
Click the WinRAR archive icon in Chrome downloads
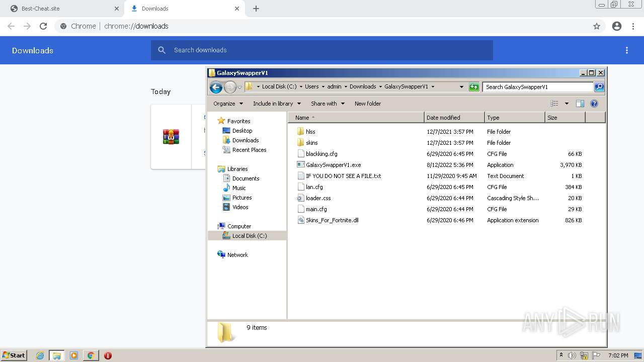coord(171,137)
